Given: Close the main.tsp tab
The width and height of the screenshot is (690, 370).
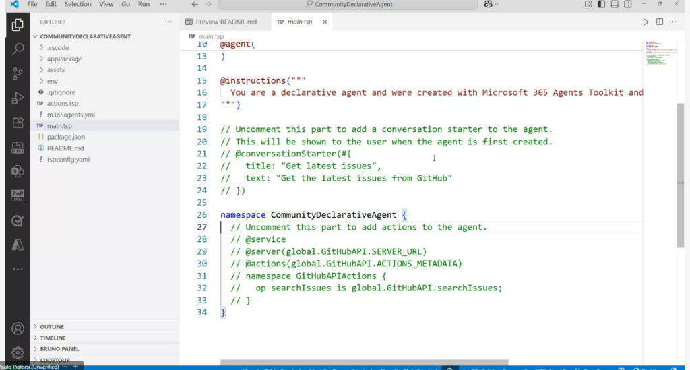Looking at the screenshot, I should point(325,22).
